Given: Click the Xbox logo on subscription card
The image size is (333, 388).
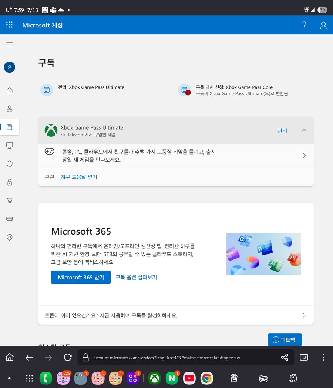Looking at the screenshot, I should (51, 130).
